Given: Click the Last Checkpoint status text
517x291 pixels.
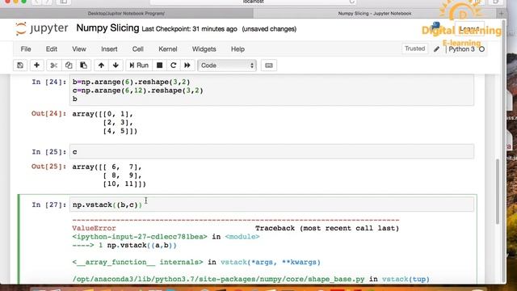Looking at the screenshot, I should click(189, 29).
